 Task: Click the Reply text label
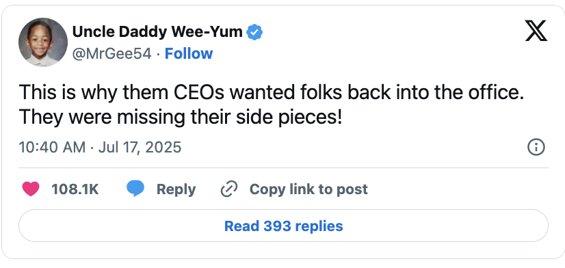176,189
